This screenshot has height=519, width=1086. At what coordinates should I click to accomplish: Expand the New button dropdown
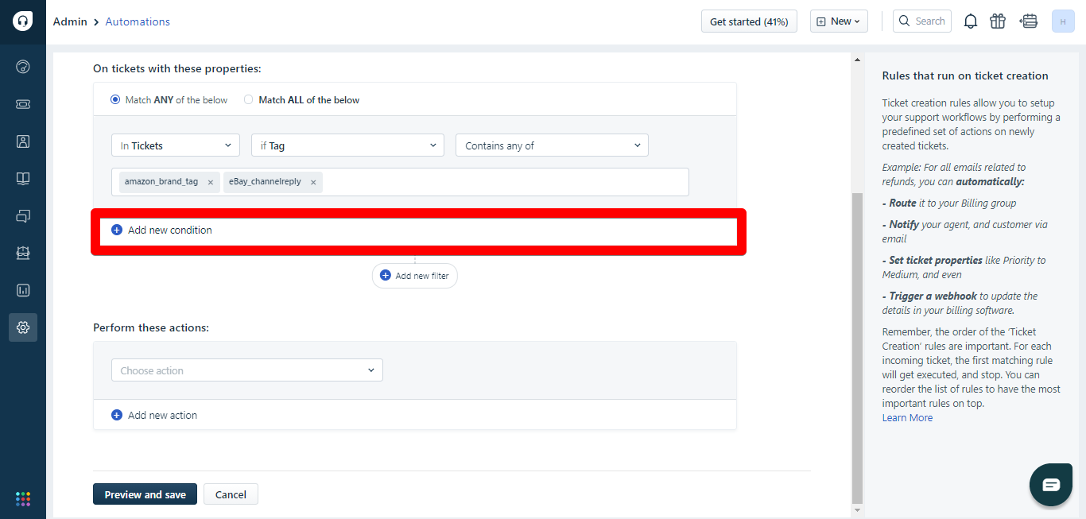click(x=839, y=21)
